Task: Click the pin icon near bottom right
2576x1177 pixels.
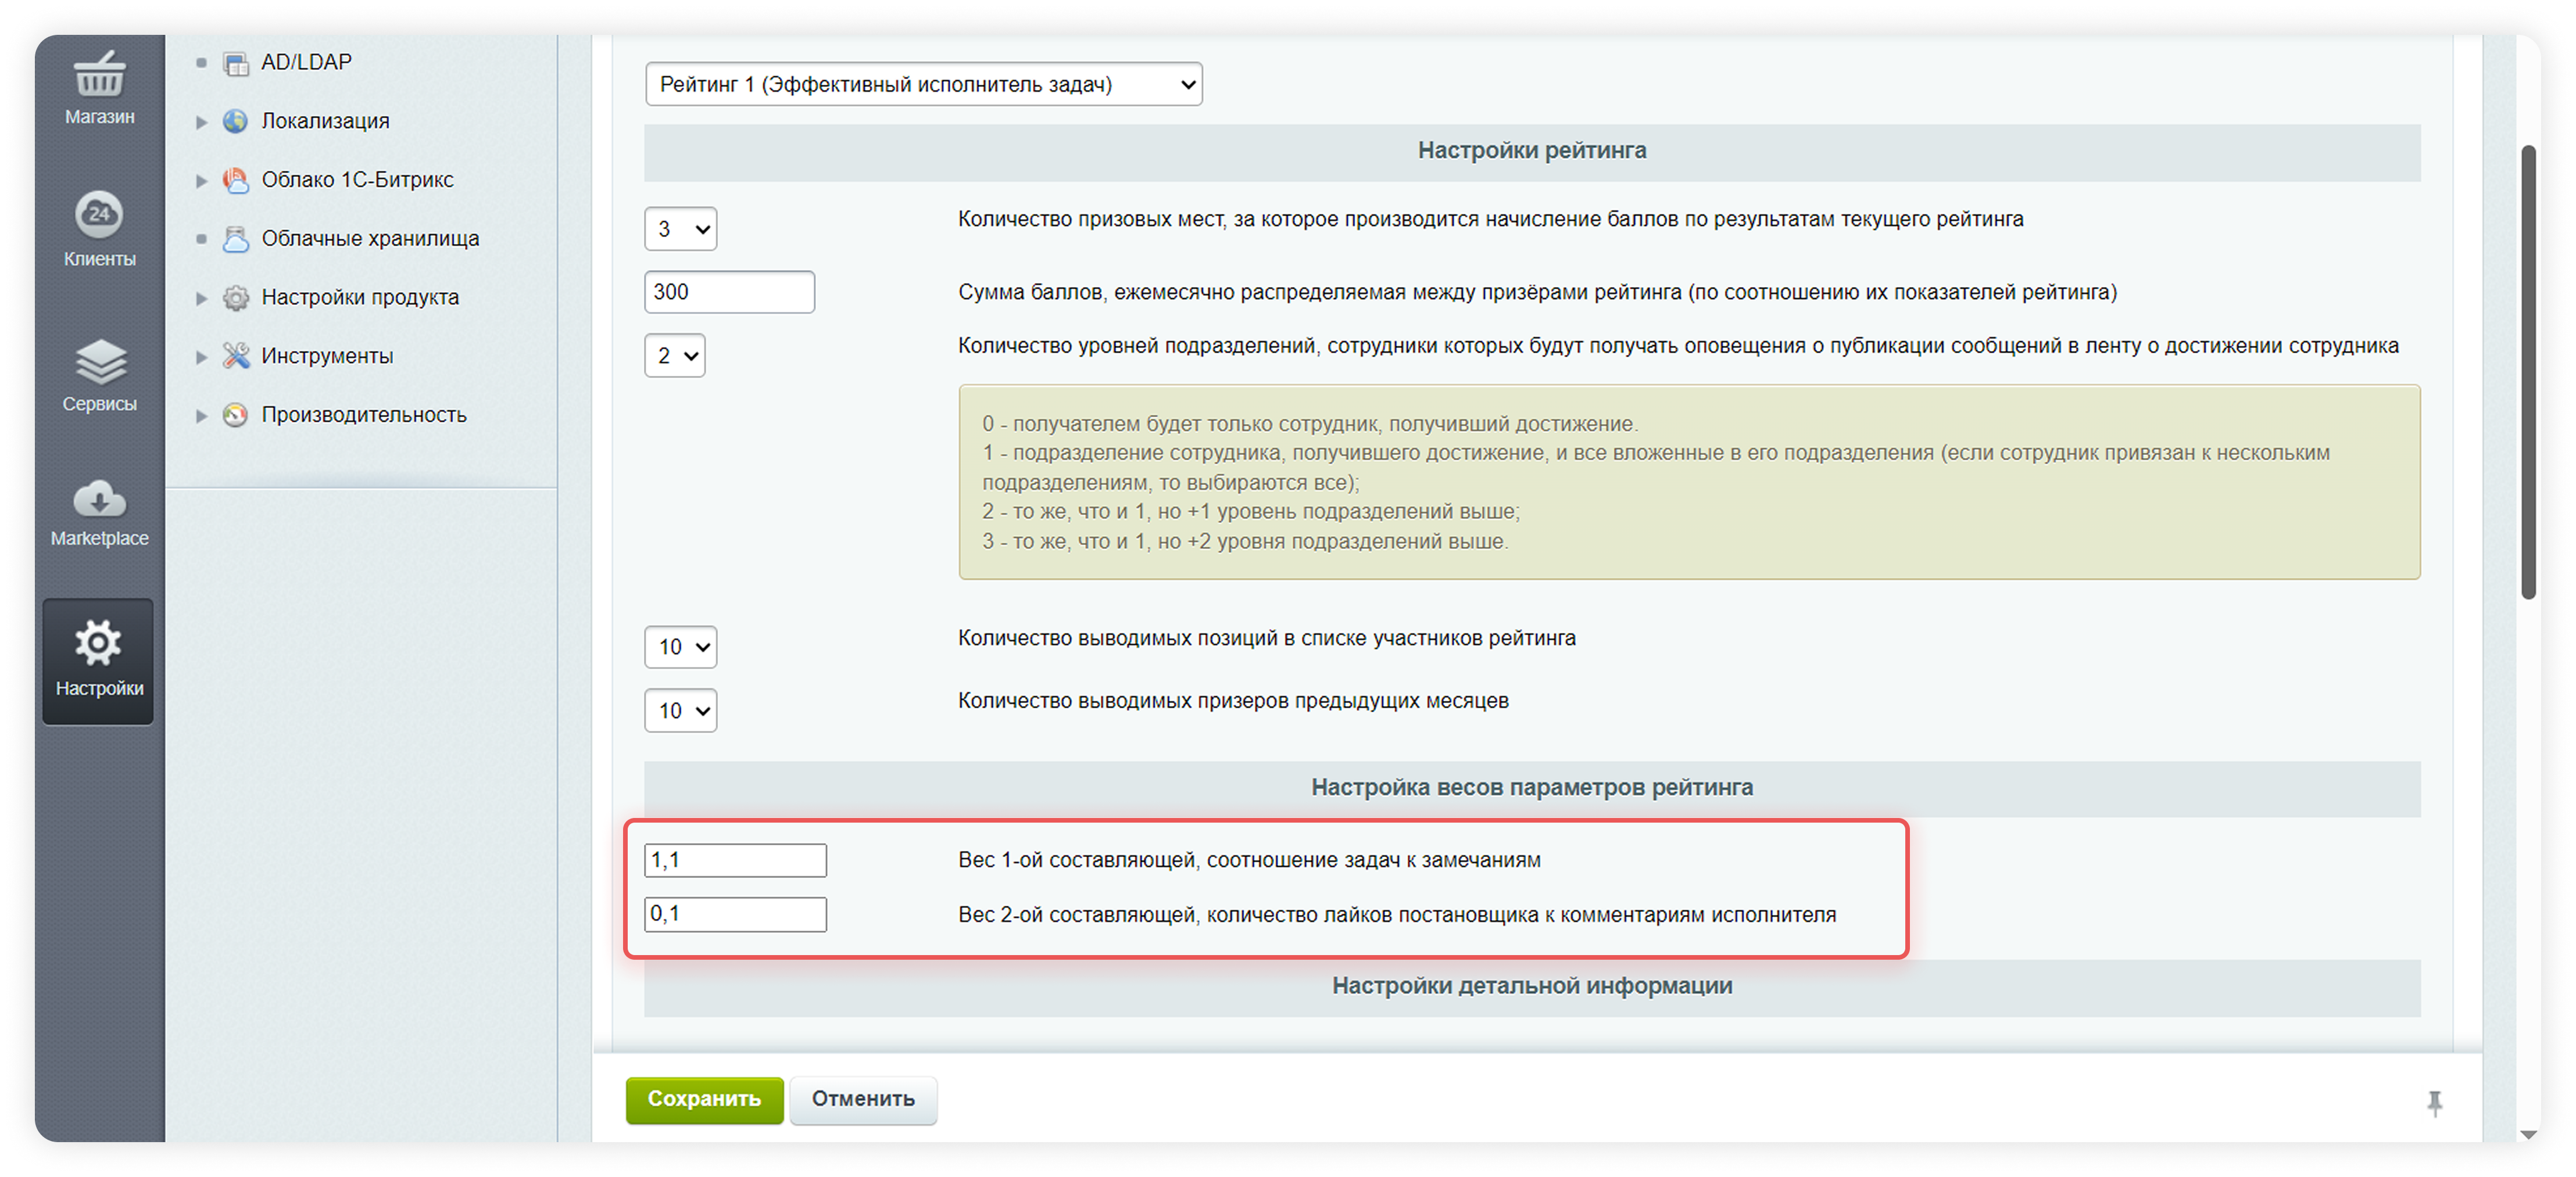Action: point(2434,1103)
